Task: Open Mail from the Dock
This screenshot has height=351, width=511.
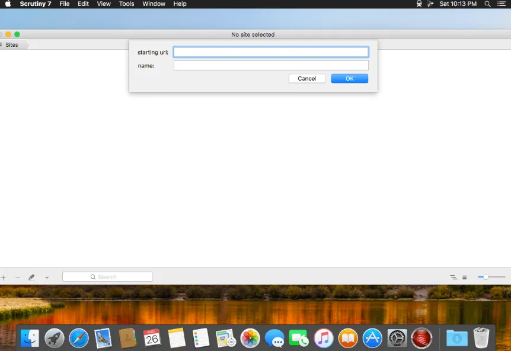Action: pyautogui.click(x=103, y=338)
